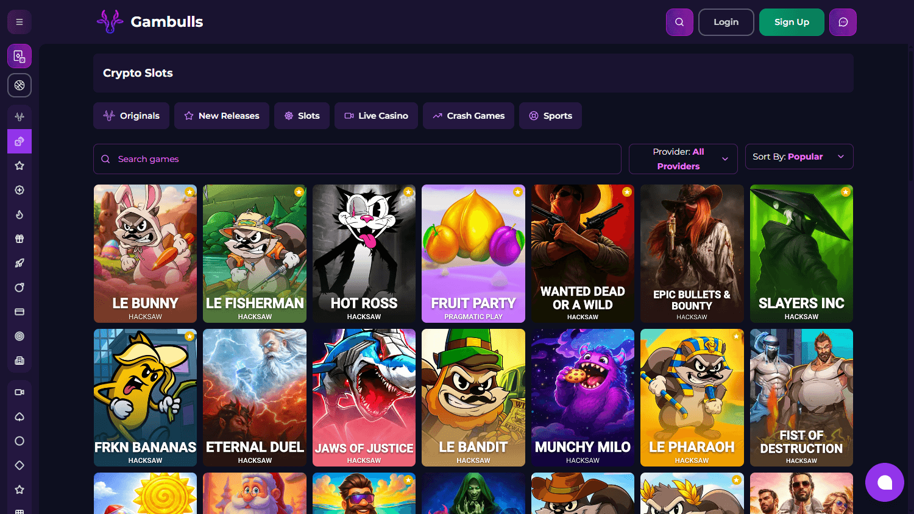This screenshot has width=914, height=514.
Task: Select the Live Casino tab
Action: pyautogui.click(x=376, y=116)
